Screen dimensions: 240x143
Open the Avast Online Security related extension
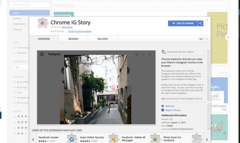(x=99, y=139)
